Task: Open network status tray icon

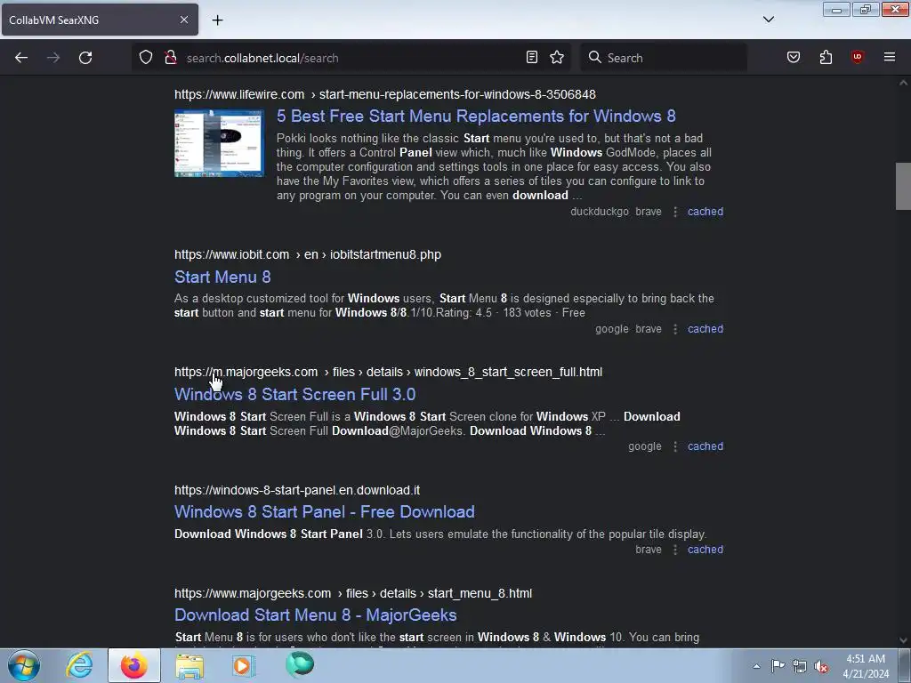Action: click(x=800, y=666)
